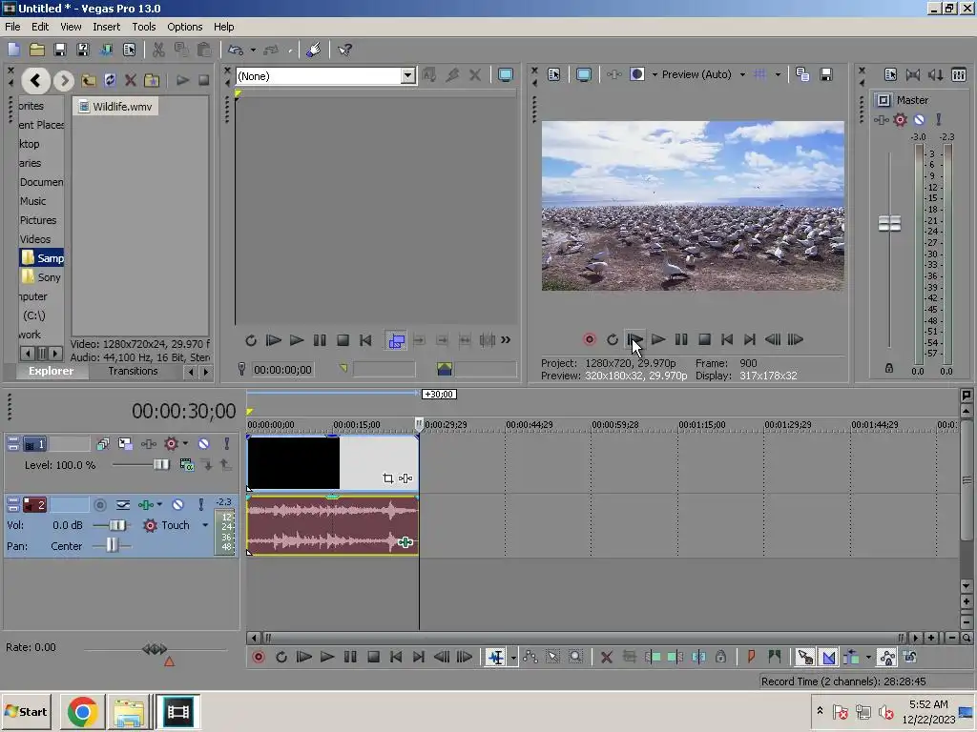Image resolution: width=977 pixels, height=732 pixels.
Task: Adjust track 1 Level slider
Action: (160, 464)
